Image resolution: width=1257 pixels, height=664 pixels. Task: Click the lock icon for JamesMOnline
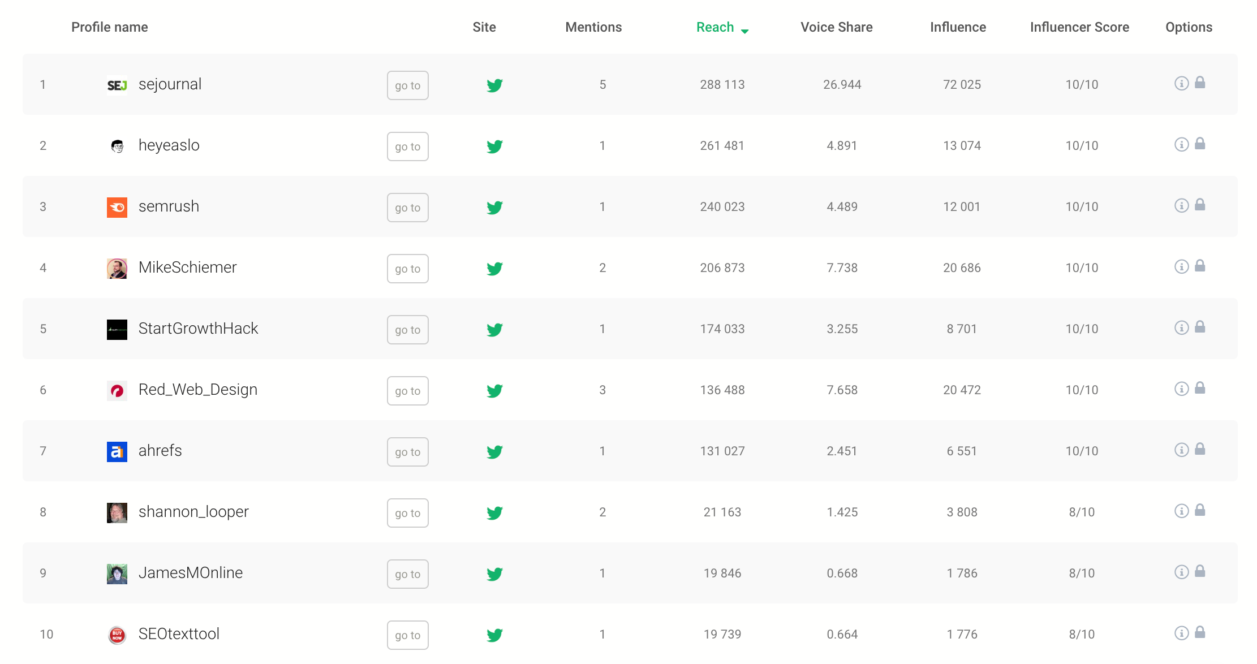coord(1200,571)
